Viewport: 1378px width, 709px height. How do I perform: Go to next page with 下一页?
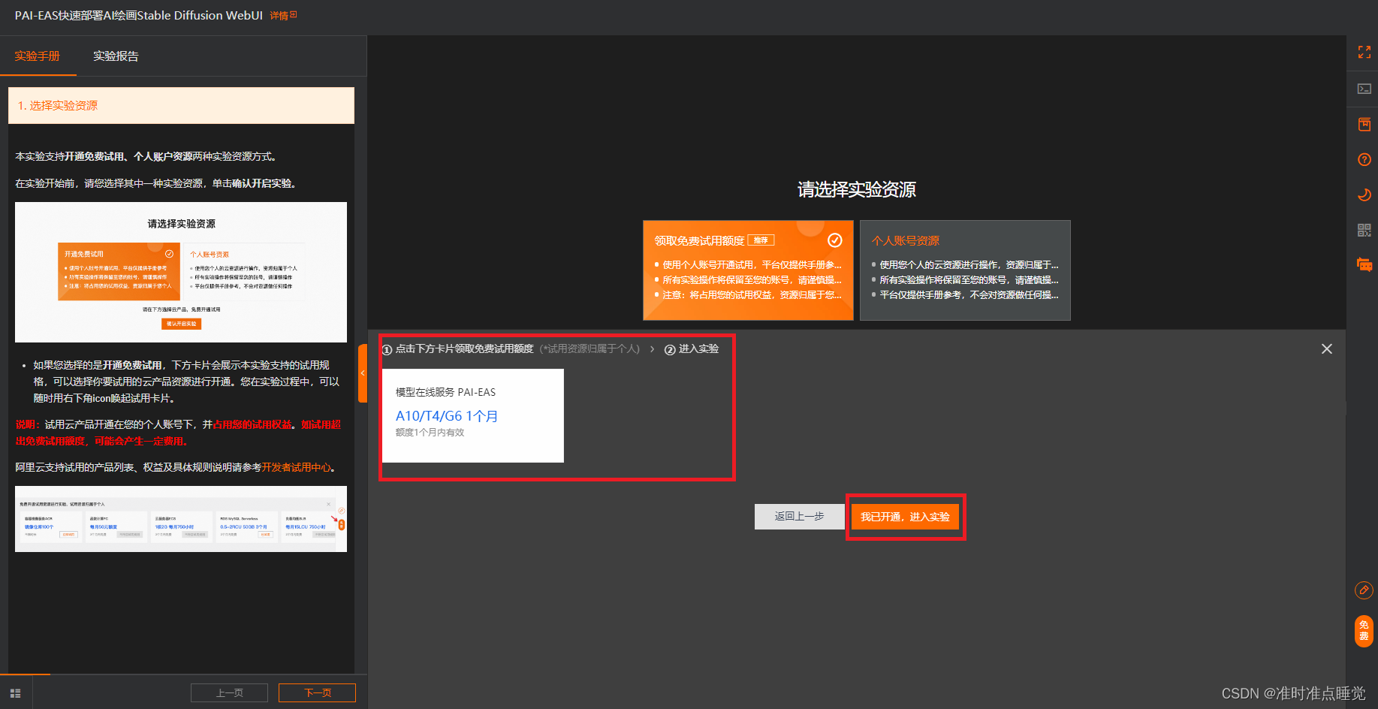317,692
